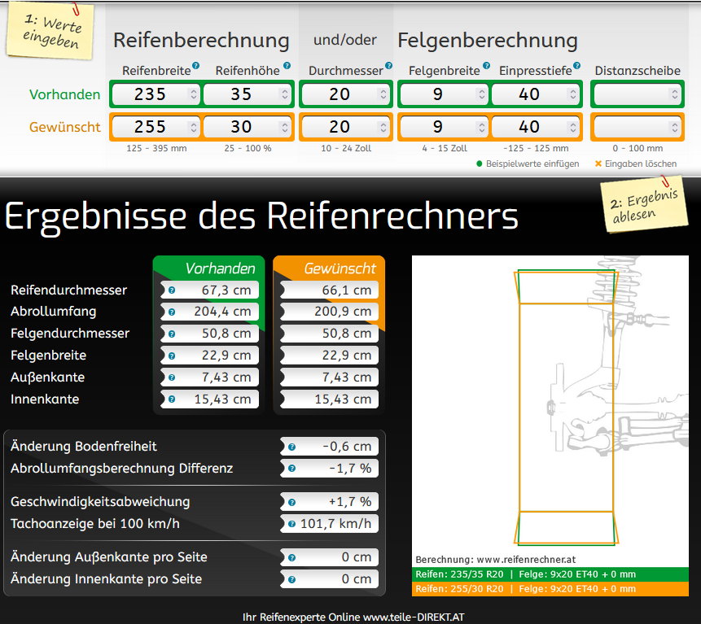The width and height of the screenshot is (701, 624).
Task: Open info icon for Änderung Bodenfreiheit
Action: click(x=291, y=447)
